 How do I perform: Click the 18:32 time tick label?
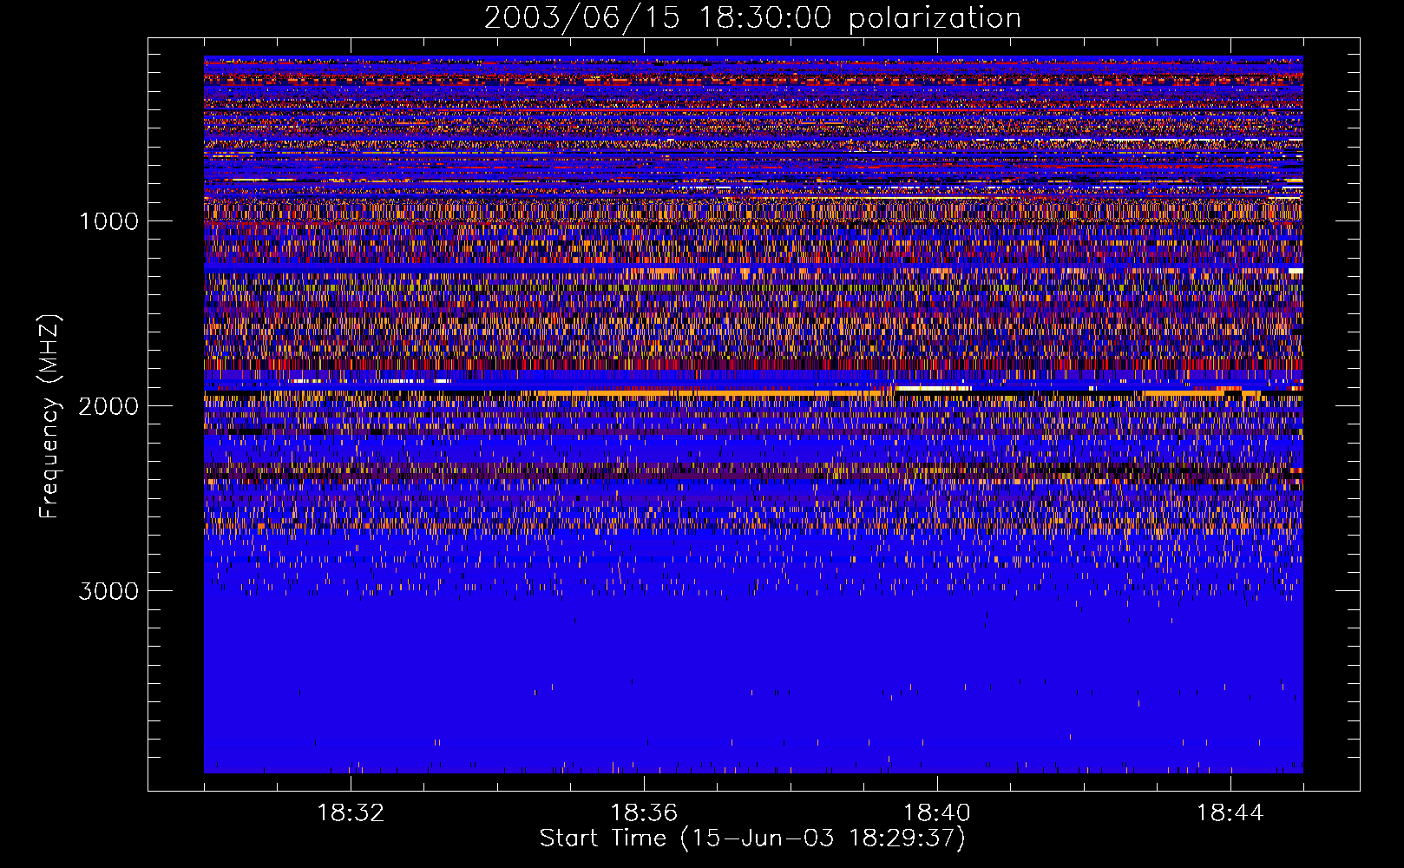(x=351, y=813)
